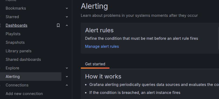Open Playlists in the sidebar
Screen dimensions: 219x99
[x=13, y=34]
